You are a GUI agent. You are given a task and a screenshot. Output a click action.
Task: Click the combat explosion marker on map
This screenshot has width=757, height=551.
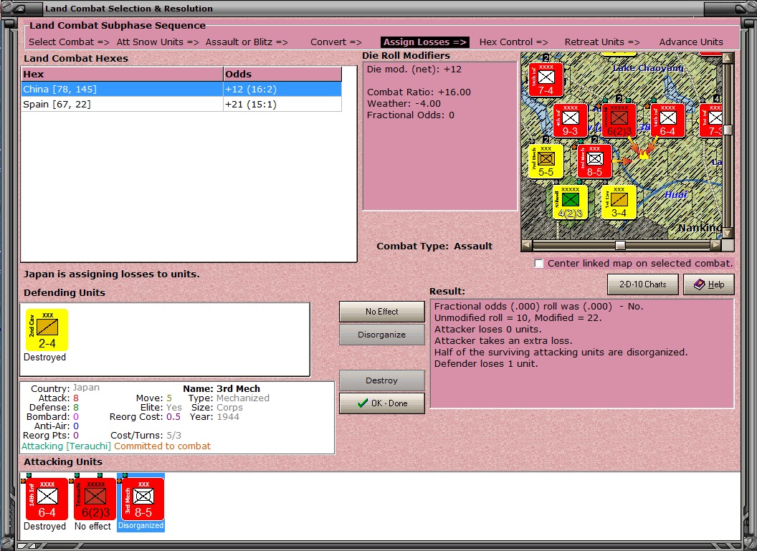click(644, 154)
